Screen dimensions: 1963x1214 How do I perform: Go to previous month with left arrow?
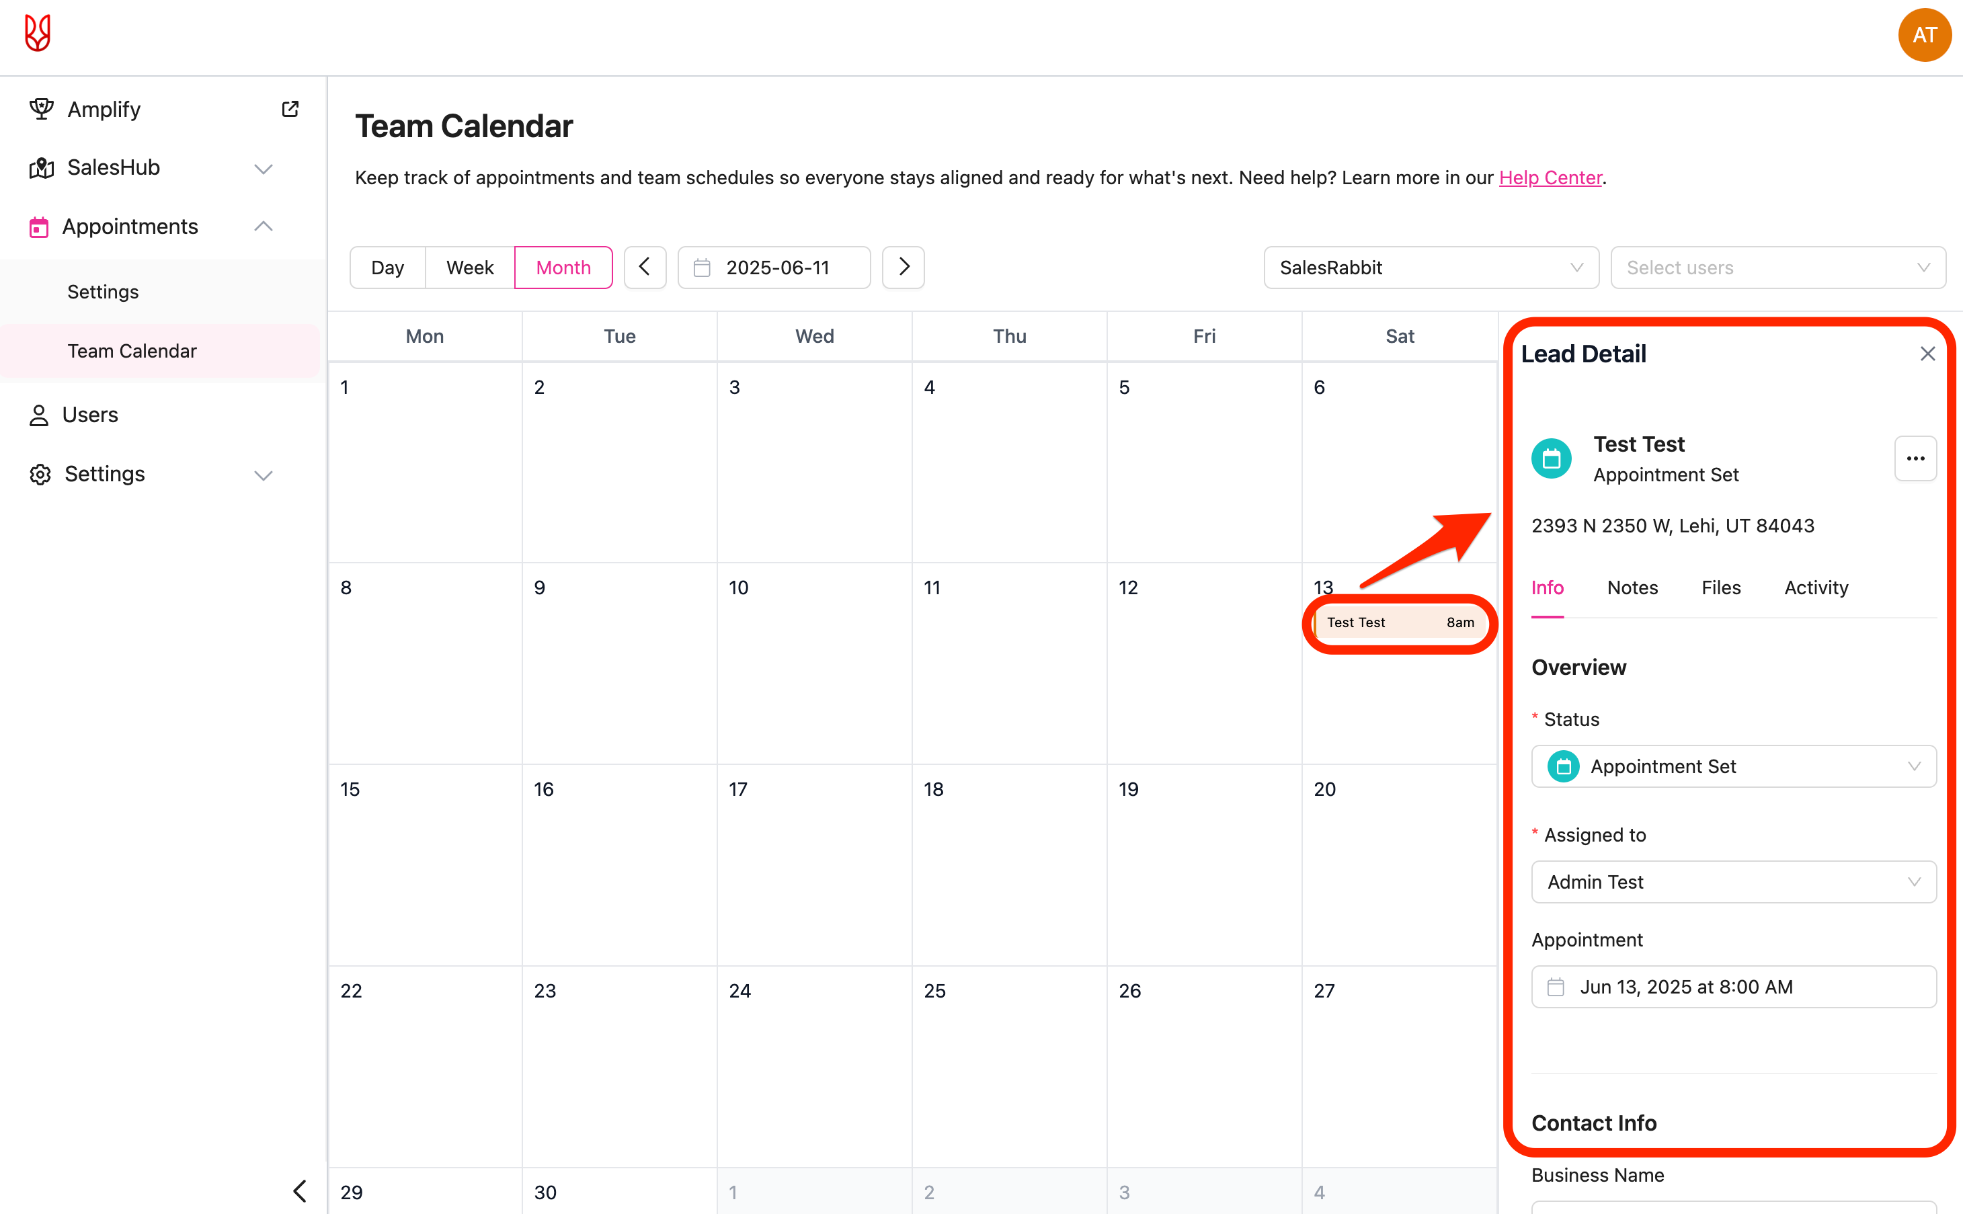click(x=645, y=268)
